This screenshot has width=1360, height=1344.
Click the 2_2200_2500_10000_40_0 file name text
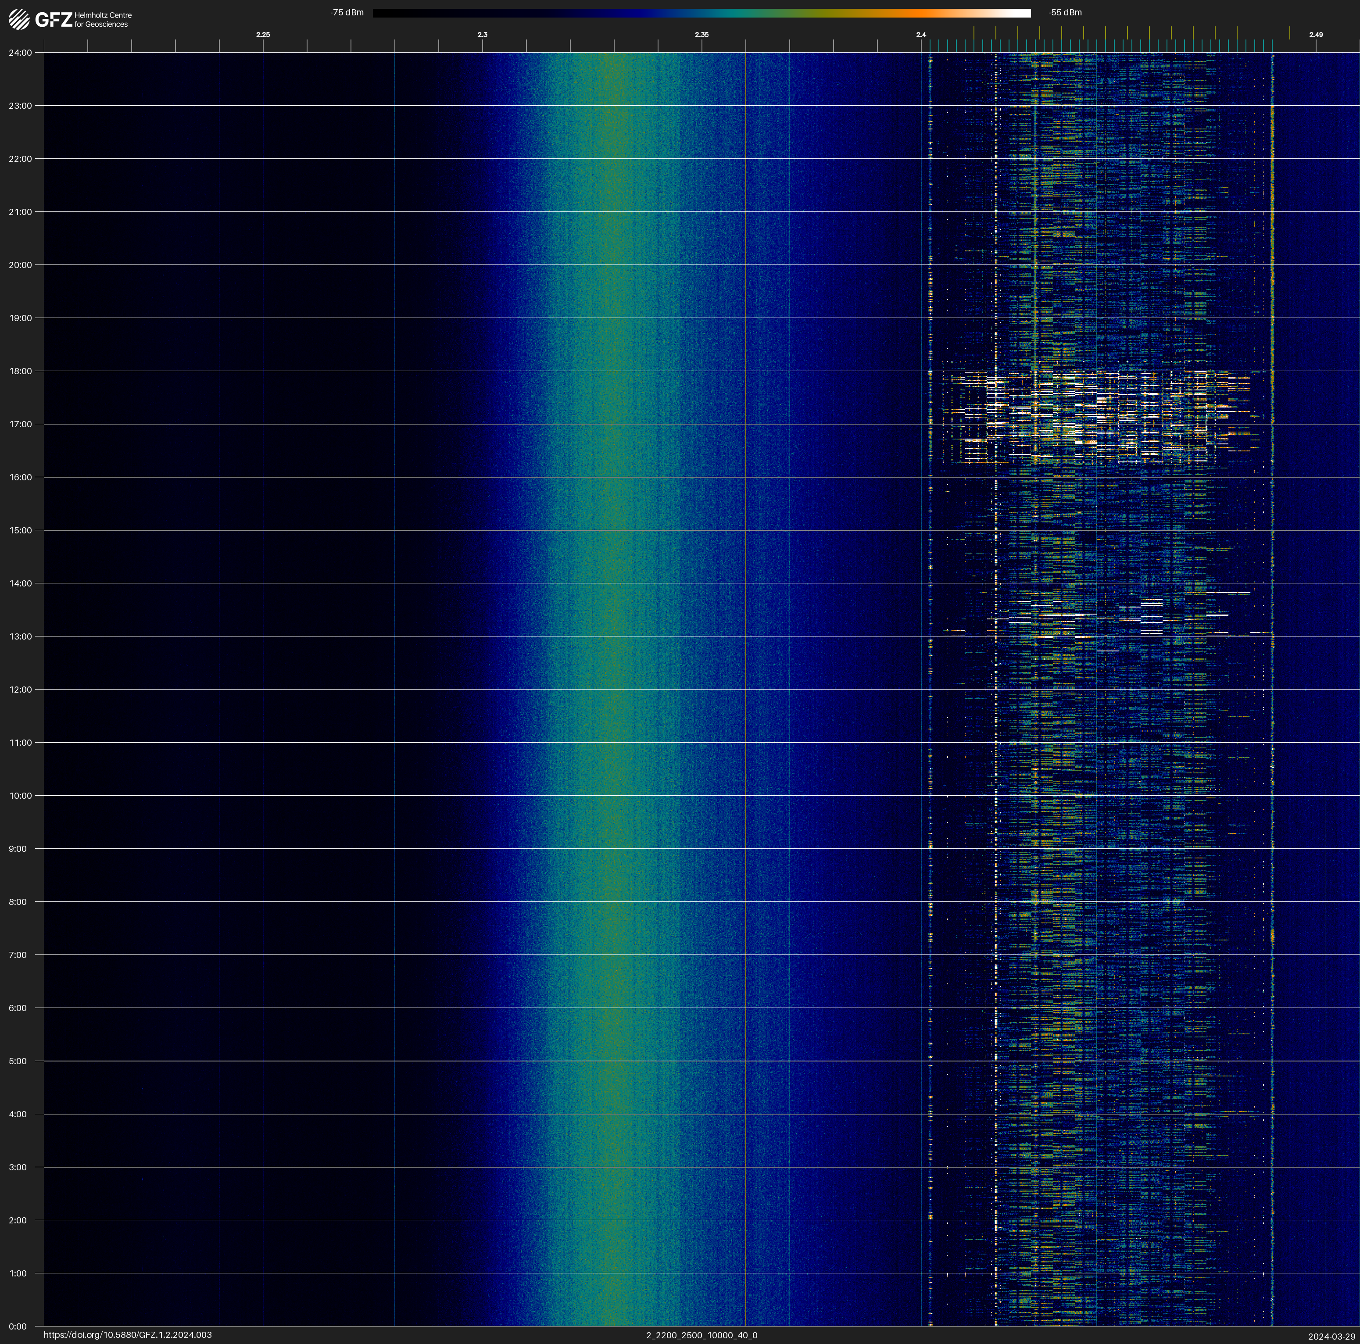coord(701,1335)
